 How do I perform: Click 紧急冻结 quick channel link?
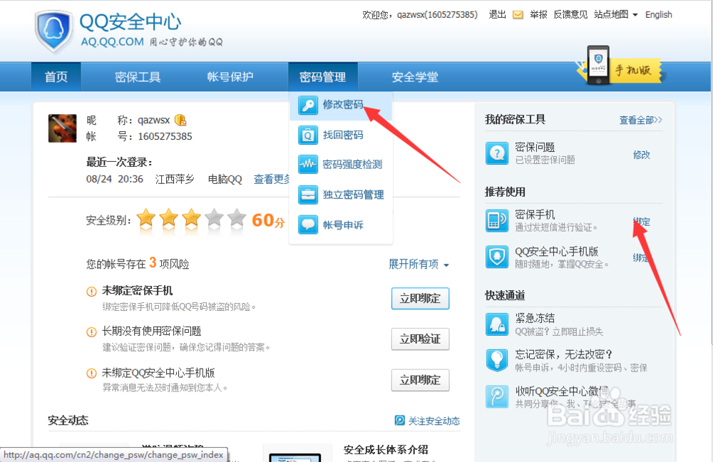535,318
